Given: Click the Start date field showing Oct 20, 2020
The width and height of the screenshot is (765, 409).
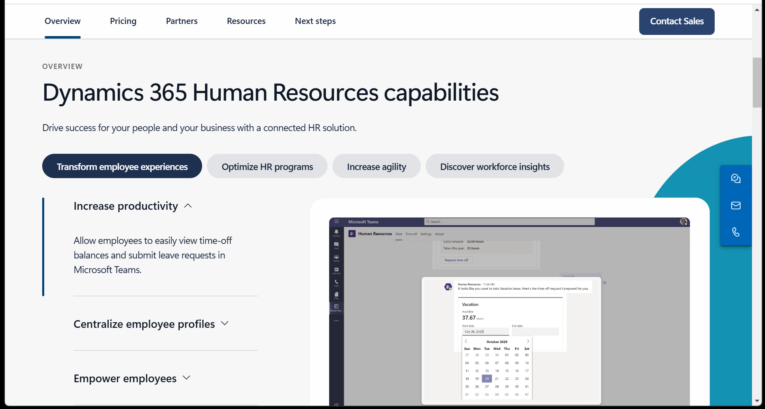Looking at the screenshot, I should coord(485,332).
